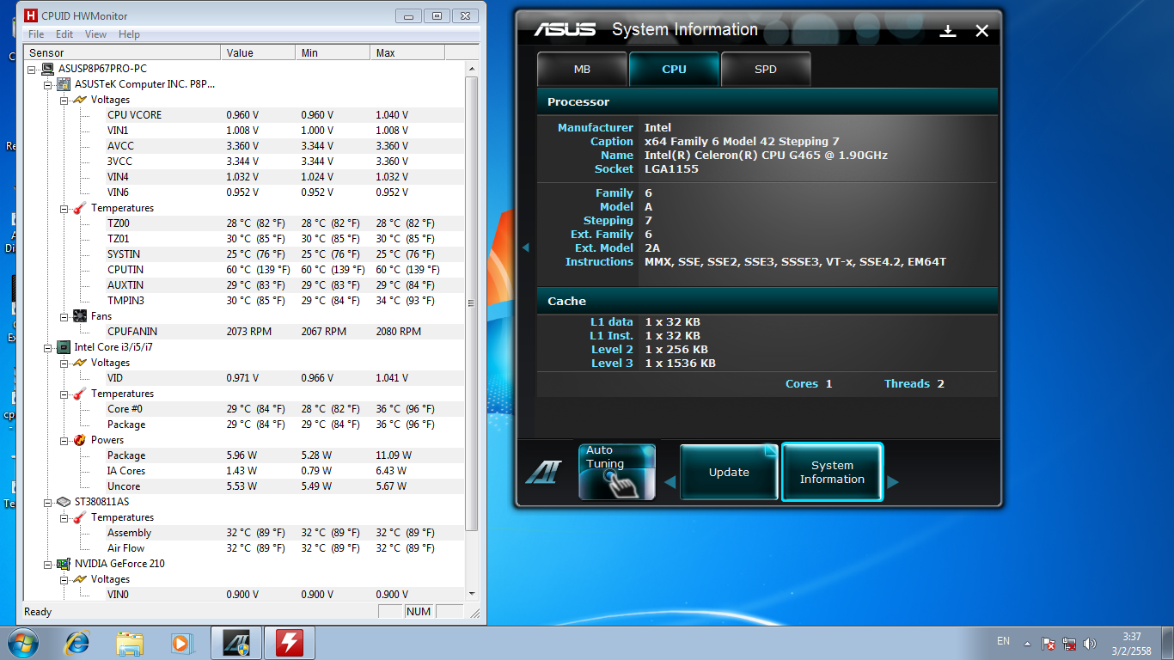Click the left arrow before the Update button
Image resolution: width=1174 pixels, height=660 pixels.
point(670,482)
